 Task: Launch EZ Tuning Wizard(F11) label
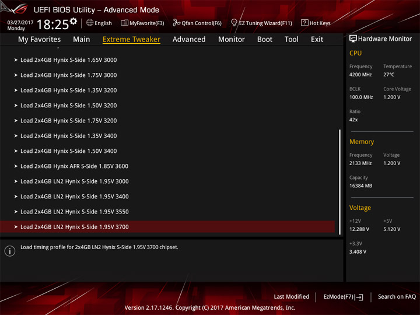265,23
